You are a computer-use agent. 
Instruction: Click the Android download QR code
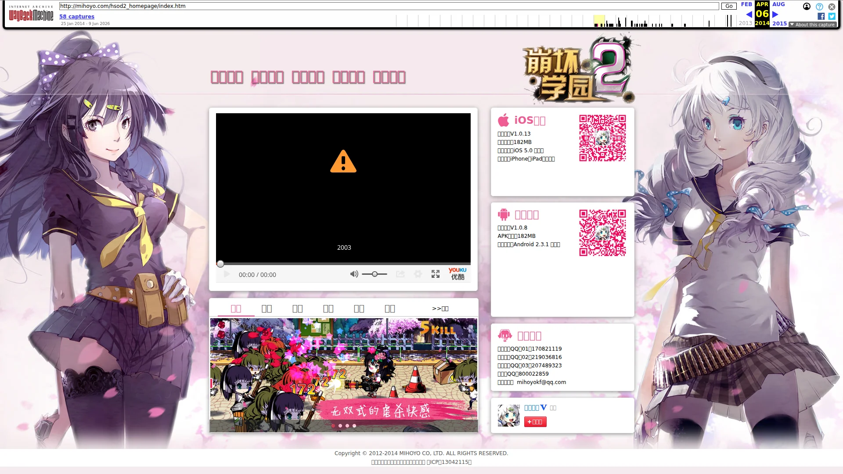click(x=602, y=233)
